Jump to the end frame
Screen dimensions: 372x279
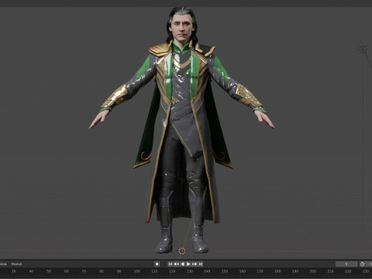point(200,264)
